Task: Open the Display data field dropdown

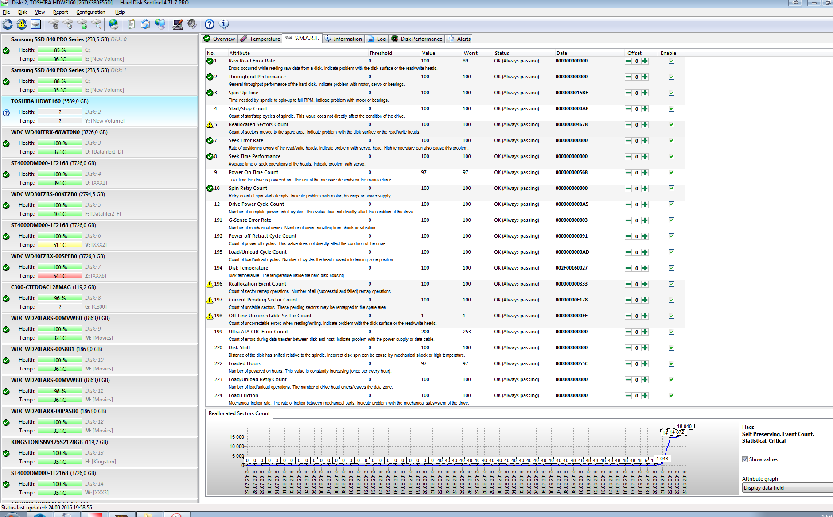Action: [787, 488]
